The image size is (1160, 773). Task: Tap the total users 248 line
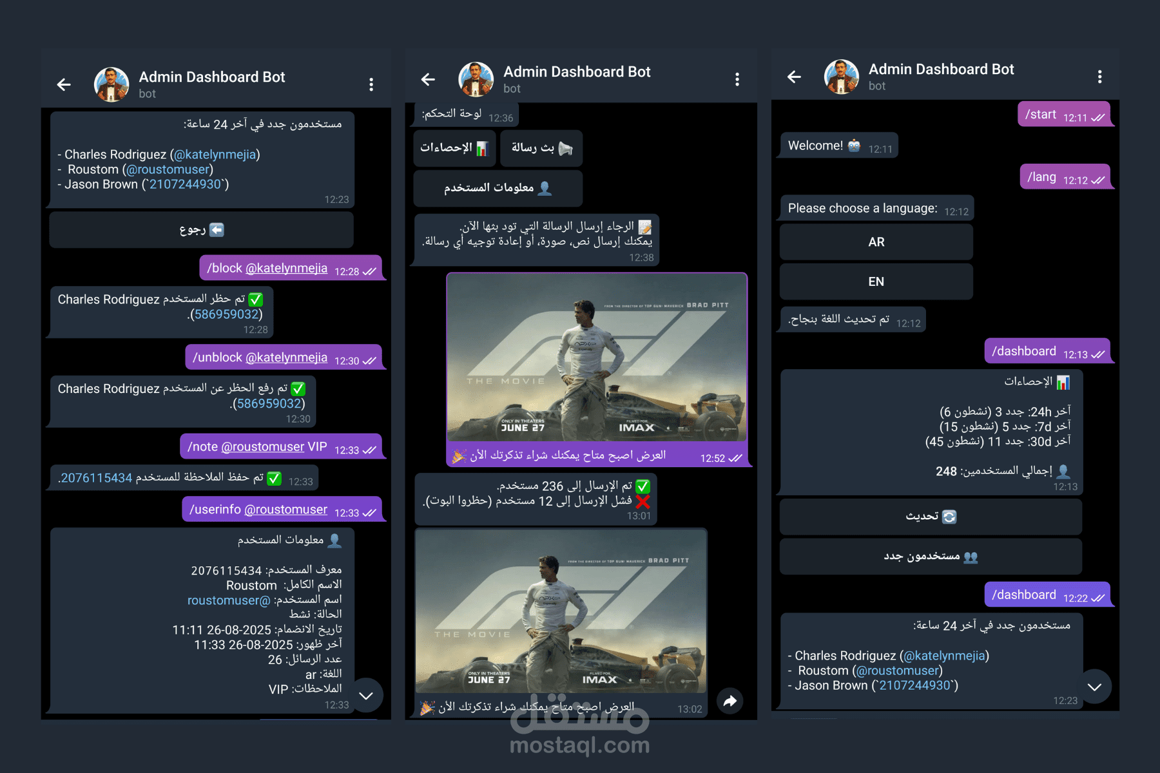pyautogui.click(x=1003, y=472)
